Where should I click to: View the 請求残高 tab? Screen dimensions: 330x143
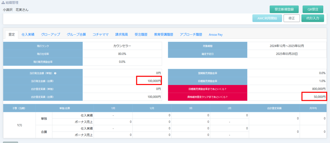[121, 34]
